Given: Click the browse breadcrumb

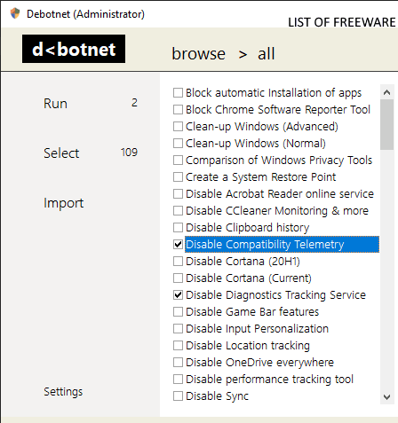Looking at the screenshot, I should [199, 54].
